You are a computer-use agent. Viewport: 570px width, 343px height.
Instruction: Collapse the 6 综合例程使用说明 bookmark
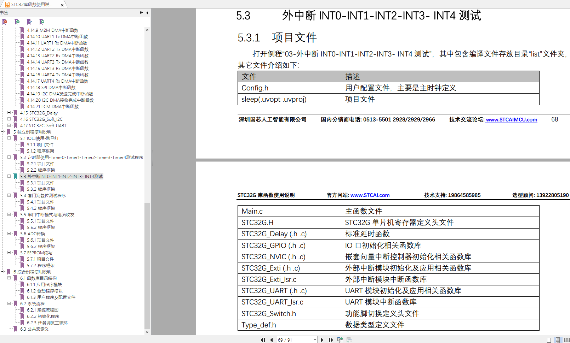(2, 272)
